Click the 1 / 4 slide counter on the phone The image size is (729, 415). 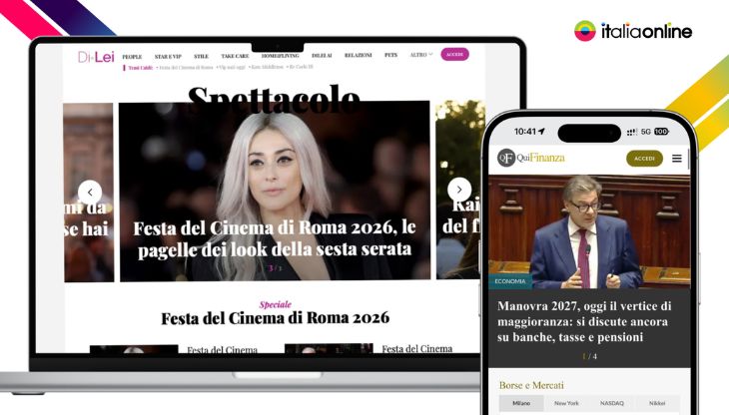589,356
